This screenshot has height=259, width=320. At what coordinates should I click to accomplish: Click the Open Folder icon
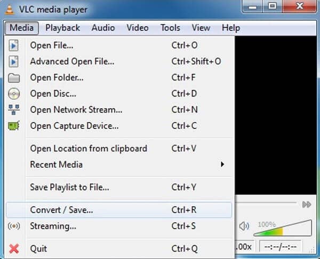[14, 78]
